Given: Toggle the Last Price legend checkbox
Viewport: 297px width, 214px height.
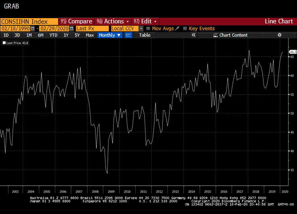Looking at the screenshot, I should pyautogui.click(x=4, y=43).
